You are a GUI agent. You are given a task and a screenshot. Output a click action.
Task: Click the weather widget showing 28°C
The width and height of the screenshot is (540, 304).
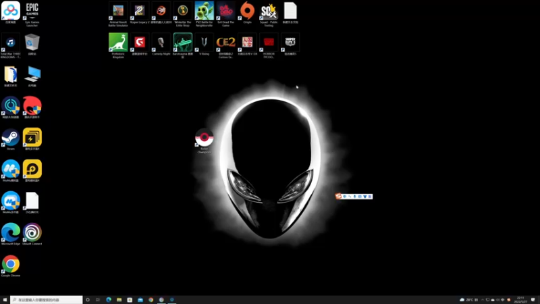tap(468, 300)
